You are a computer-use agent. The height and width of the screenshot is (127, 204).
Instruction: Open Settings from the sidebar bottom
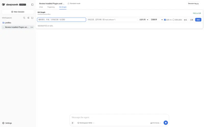(x=7, y=123)
